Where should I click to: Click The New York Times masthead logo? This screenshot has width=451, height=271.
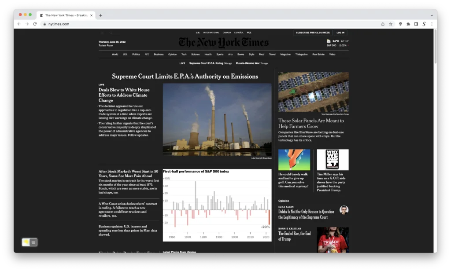223,43
